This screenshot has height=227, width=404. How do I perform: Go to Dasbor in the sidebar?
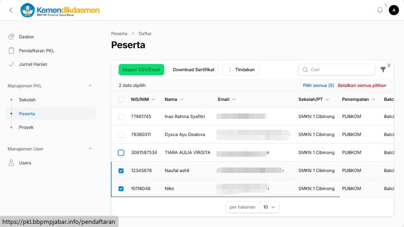pyautogui.click(x=50, y=37)
